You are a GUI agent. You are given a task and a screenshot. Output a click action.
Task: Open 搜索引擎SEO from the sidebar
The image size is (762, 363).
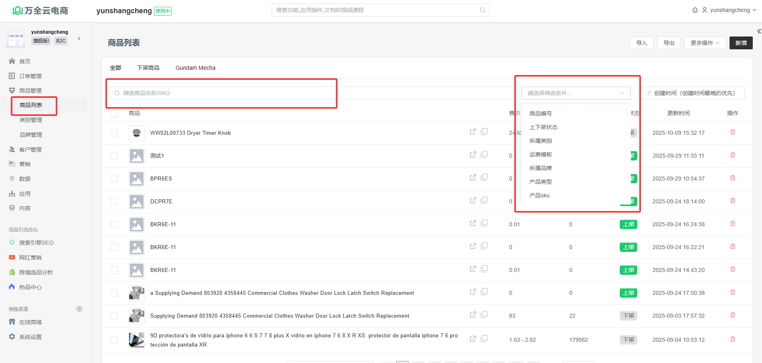point(36,243)
